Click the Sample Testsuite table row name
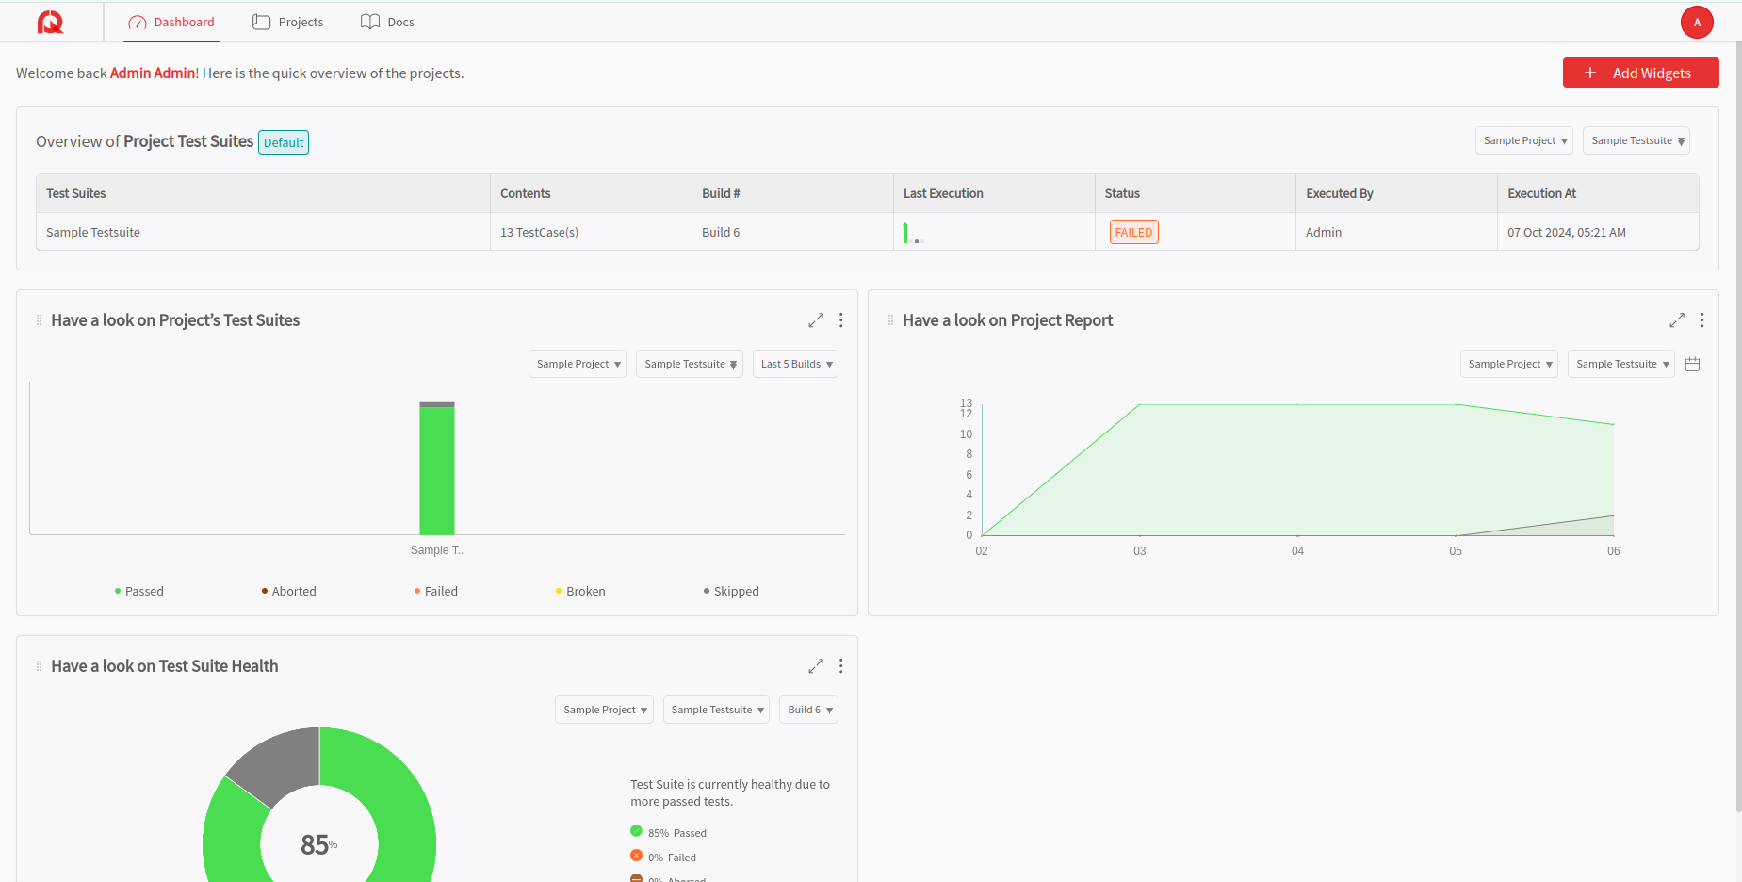1742x882 pixels. tap(93, 232)
